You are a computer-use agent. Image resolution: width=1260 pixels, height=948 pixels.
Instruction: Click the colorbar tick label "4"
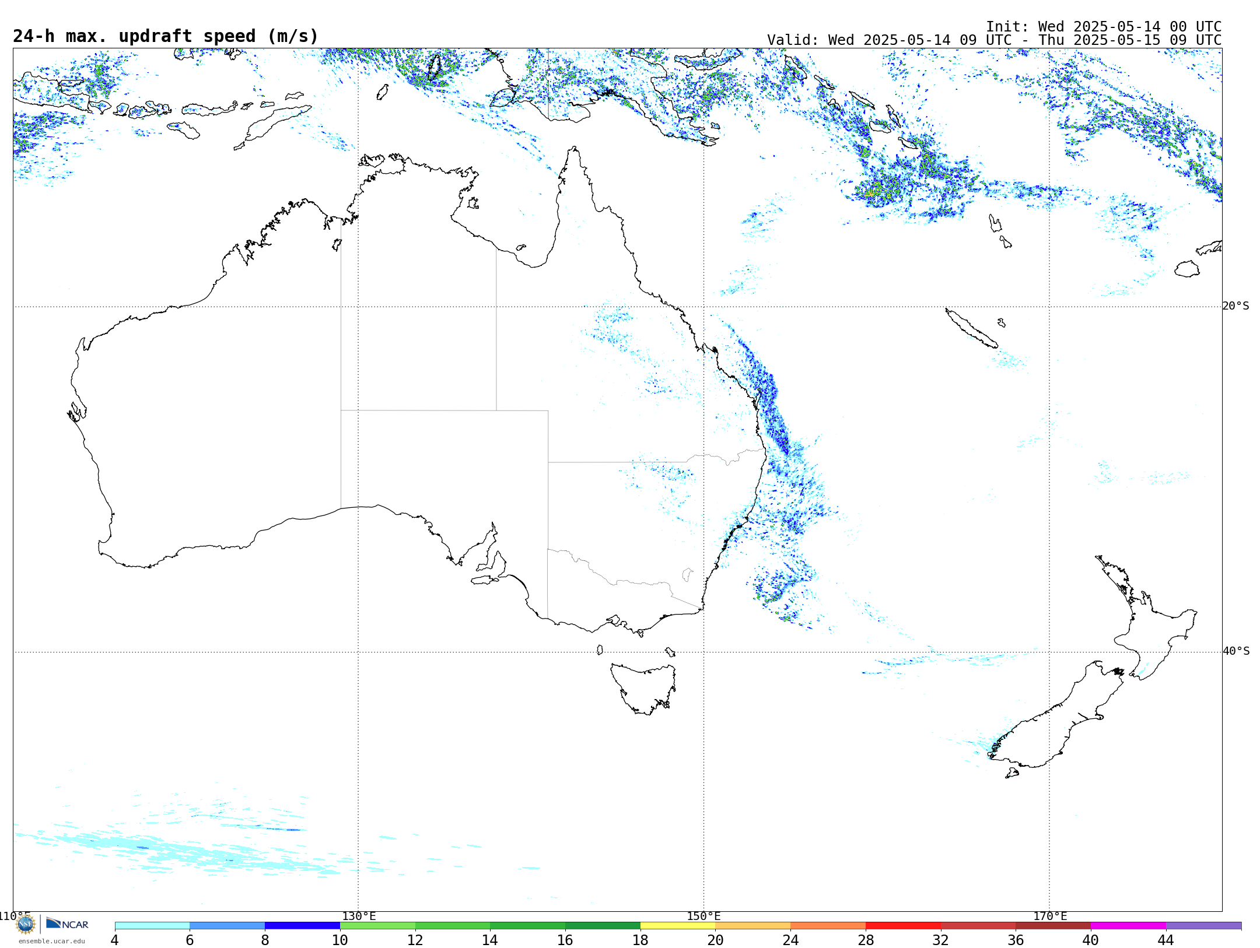point(115,940)
